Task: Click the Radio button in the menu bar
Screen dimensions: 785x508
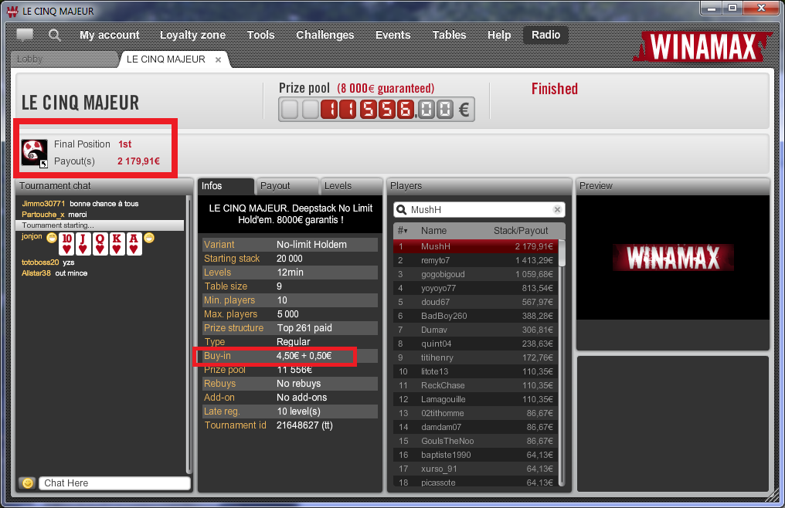Action: tap(545, 35)
